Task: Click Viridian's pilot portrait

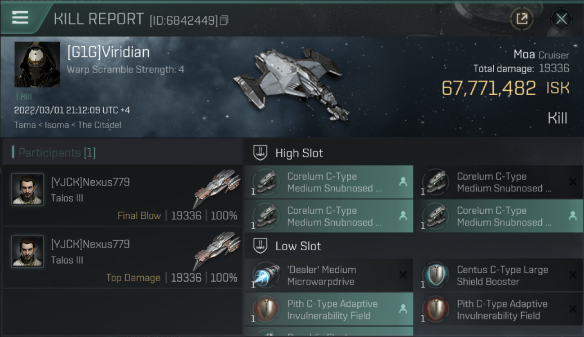Action: tap(37, 64)
